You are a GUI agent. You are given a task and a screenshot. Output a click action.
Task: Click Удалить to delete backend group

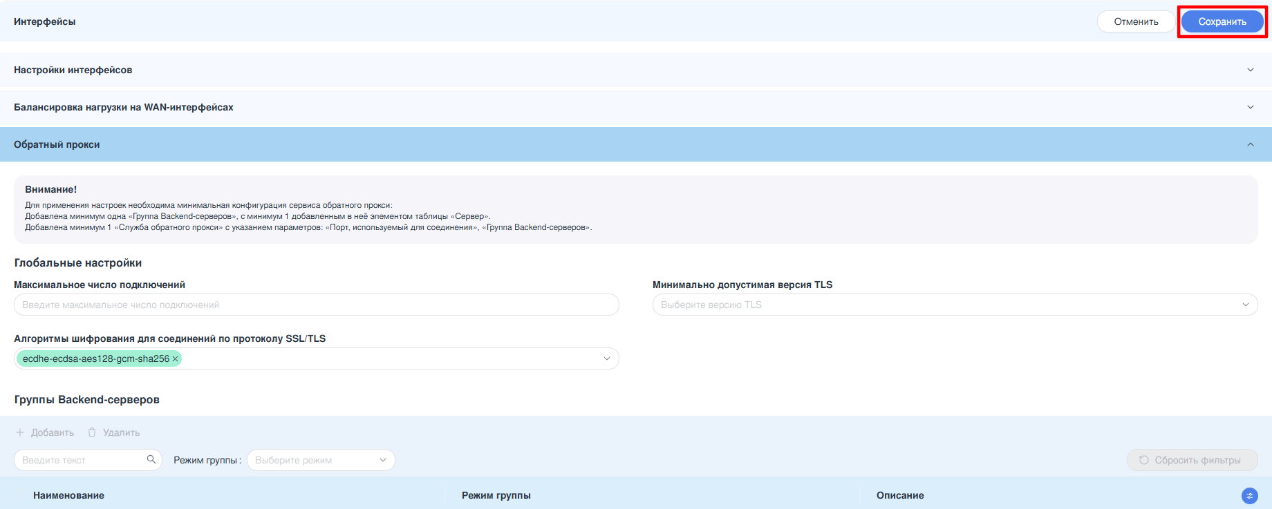[x=120, y=432]
